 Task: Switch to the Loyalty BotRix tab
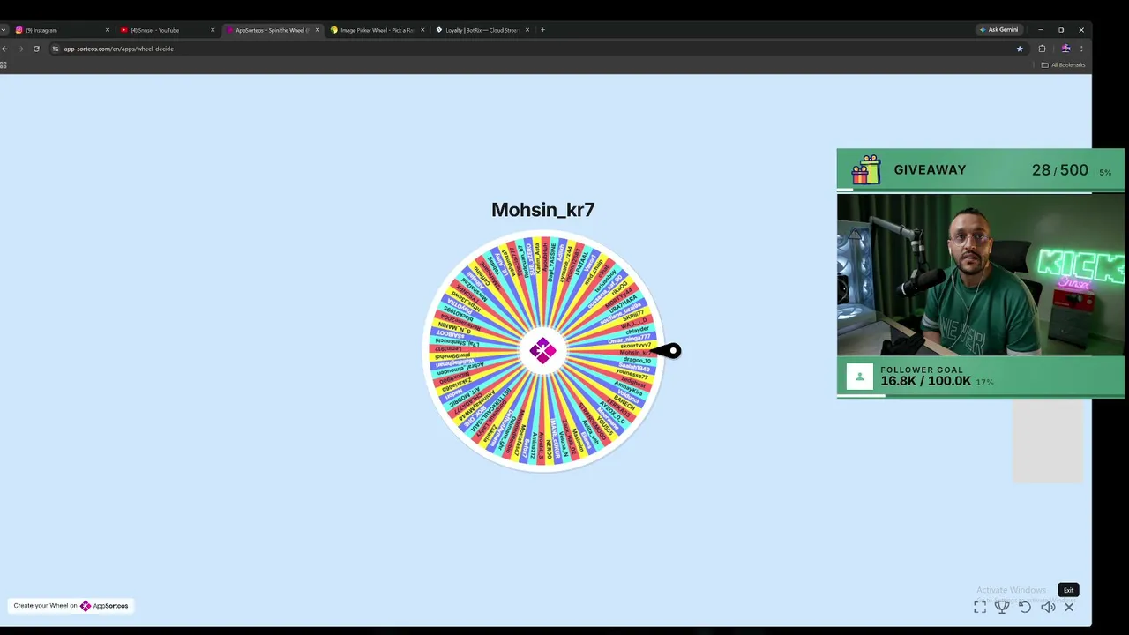[482, 30]
